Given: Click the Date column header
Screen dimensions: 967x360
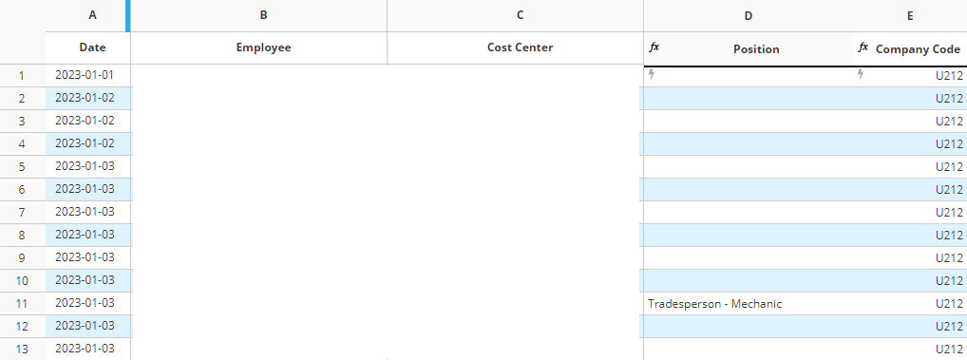Looking at the screenshot, I should click(92, 47).
